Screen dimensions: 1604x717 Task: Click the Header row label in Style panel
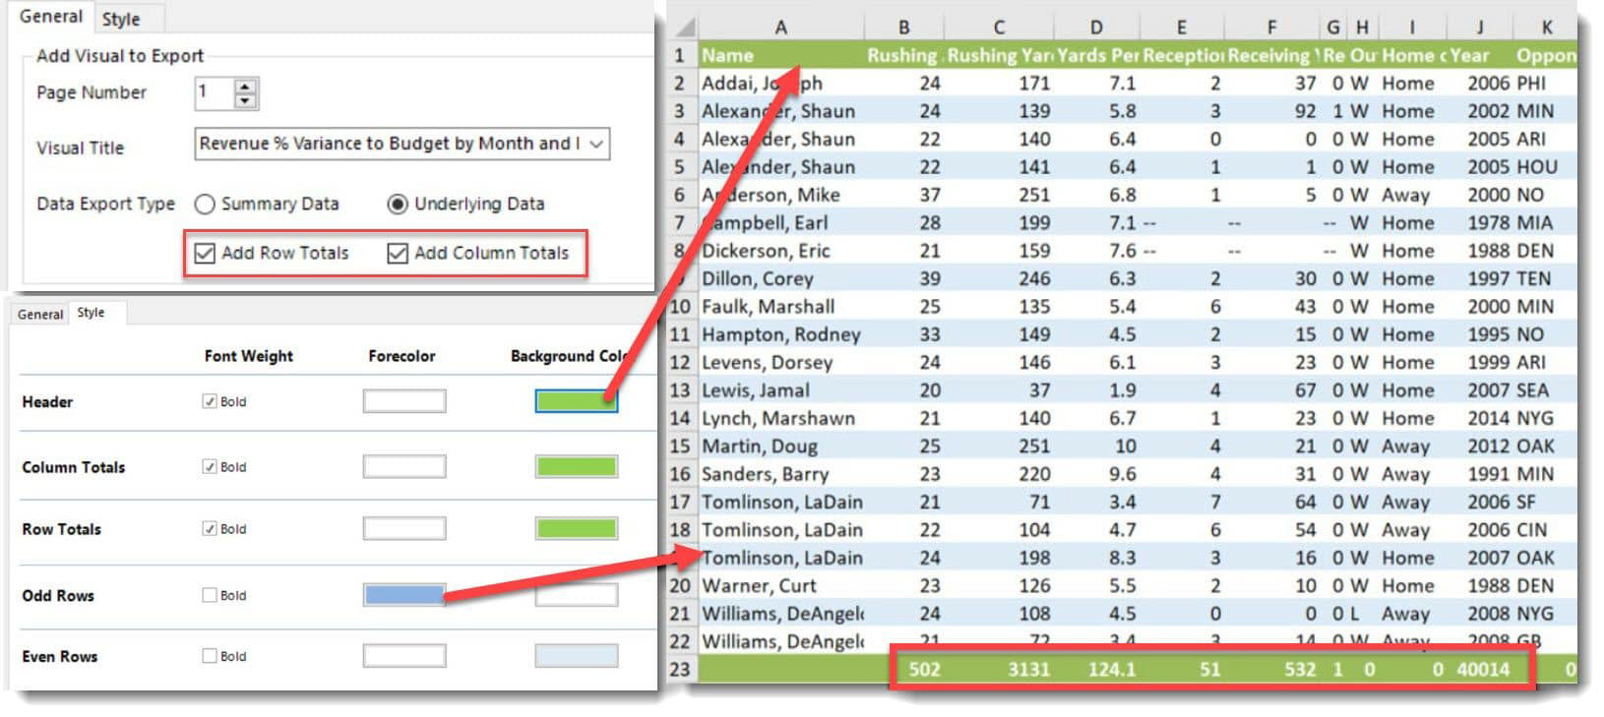[47, 401]
